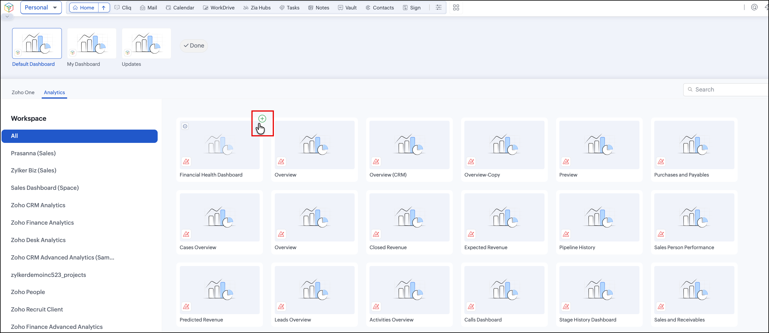
Task: Click the Financial Health Dashboard title text
Action: coord(211,175)
